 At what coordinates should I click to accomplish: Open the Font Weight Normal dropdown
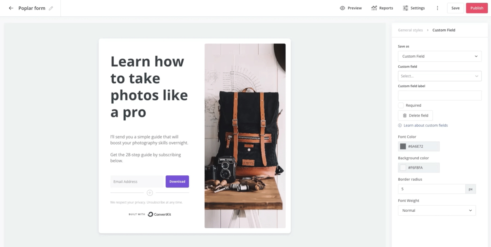(x=437, y=210)
